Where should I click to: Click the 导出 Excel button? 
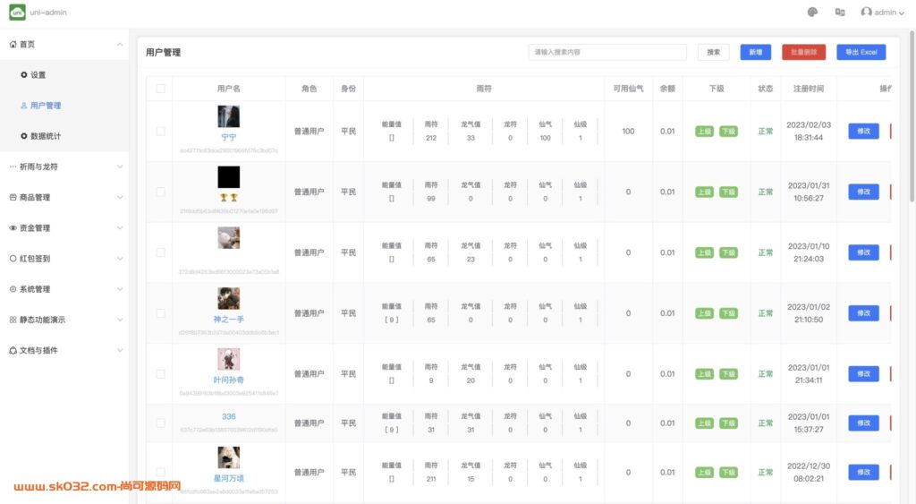tap(861, 53)
